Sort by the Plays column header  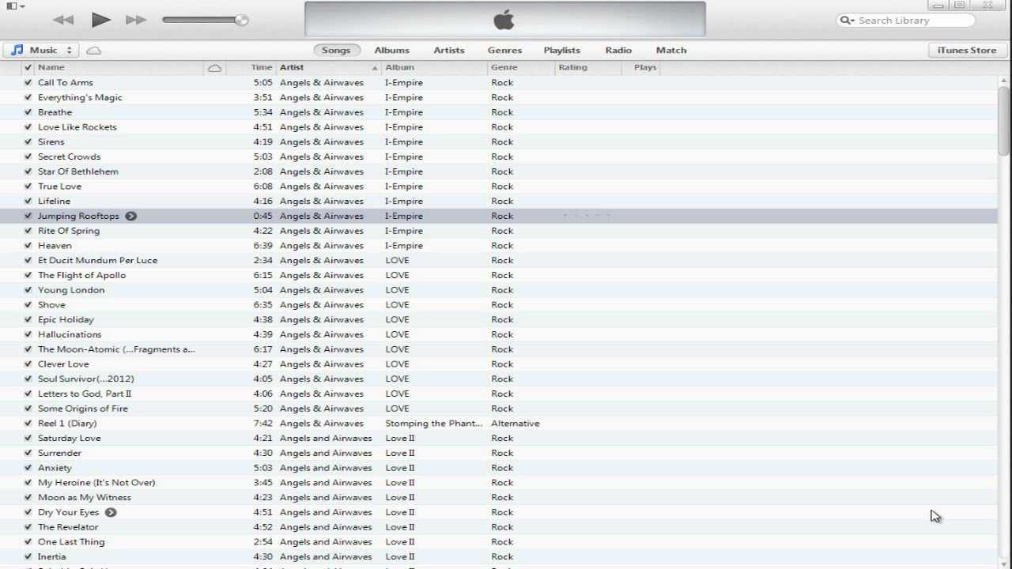[645, 67]
